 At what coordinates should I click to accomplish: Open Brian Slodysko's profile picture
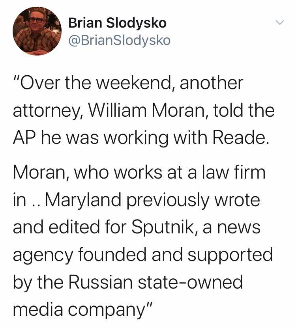(x=37, y=31)
